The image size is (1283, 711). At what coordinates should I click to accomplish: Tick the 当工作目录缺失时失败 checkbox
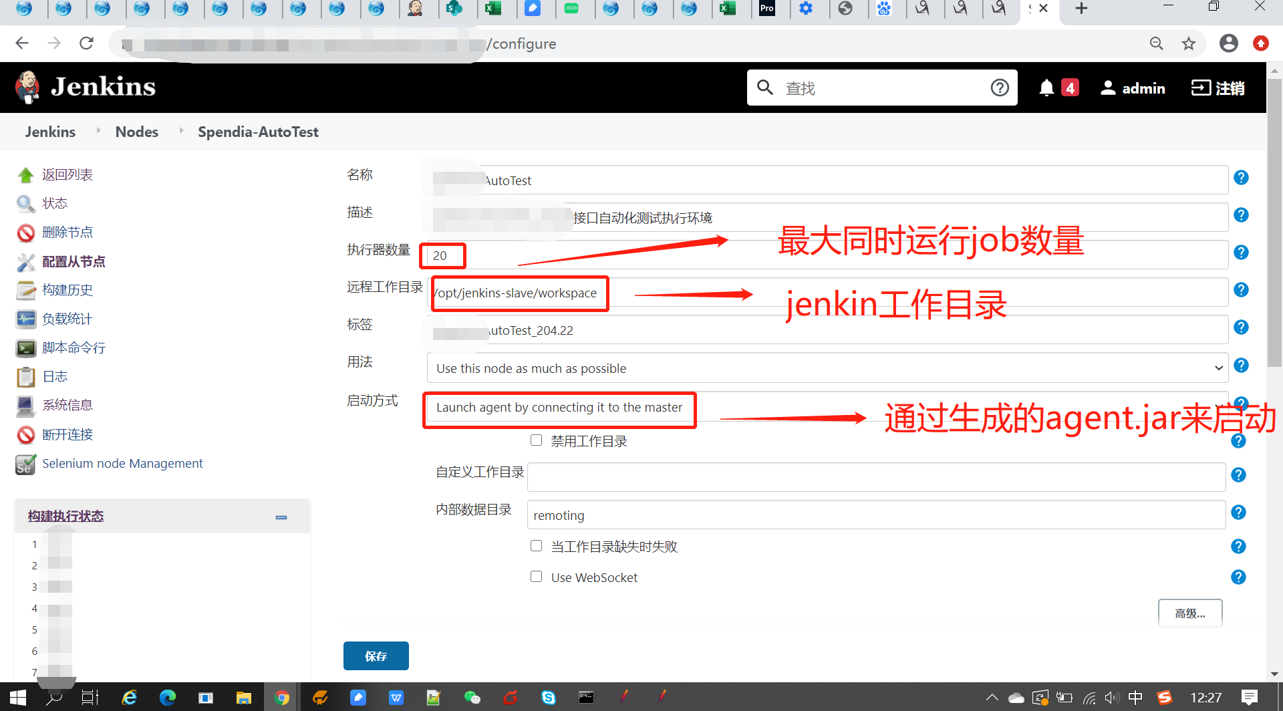click(x=536, y=545)
